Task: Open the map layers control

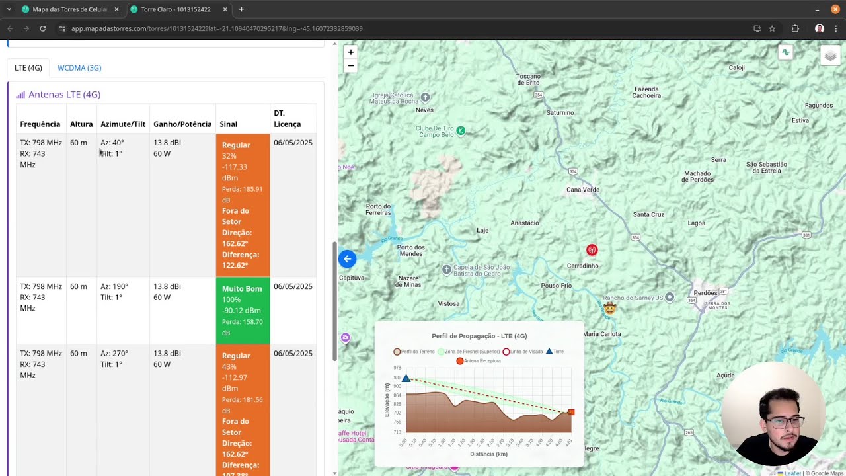Action: tap(830, 56)
